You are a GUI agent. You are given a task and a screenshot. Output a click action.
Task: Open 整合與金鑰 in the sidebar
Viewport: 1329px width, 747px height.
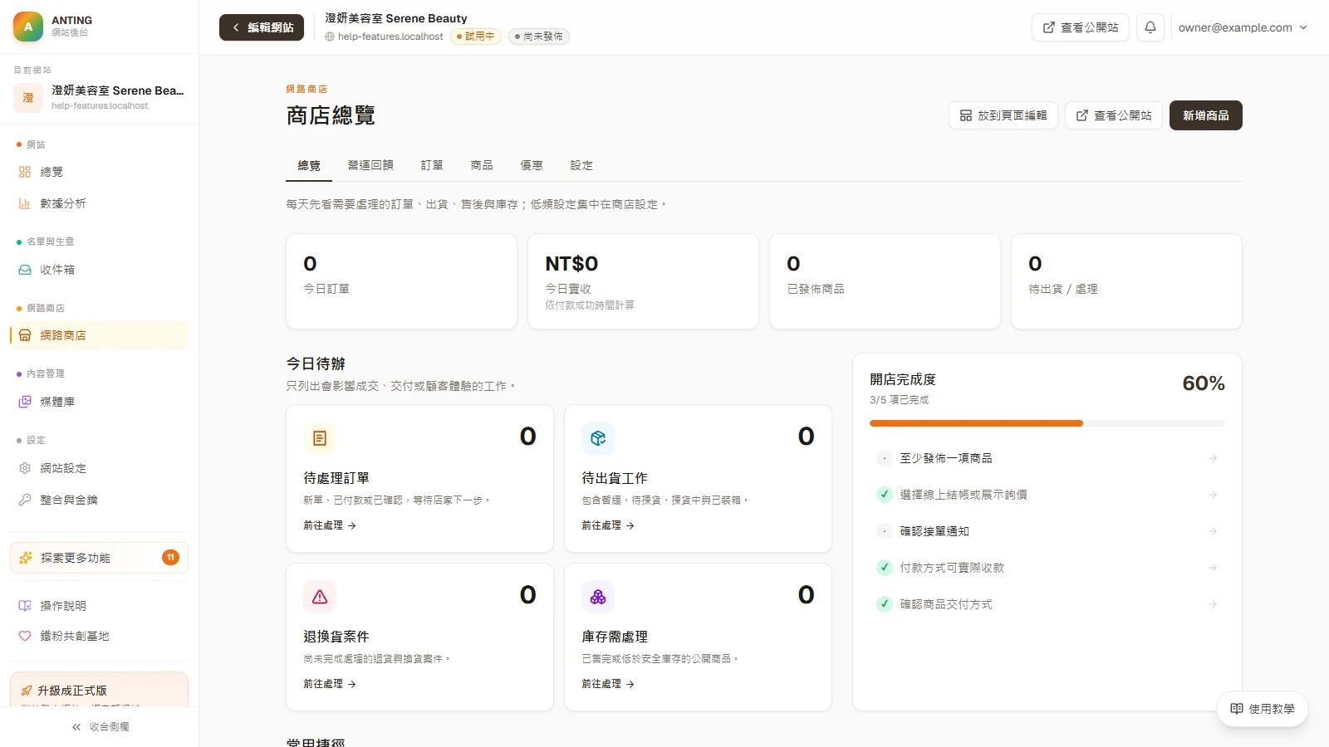pos(99,500)
